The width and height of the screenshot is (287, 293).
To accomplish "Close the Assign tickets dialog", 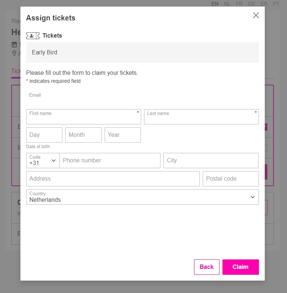I will tap(256, 15).
